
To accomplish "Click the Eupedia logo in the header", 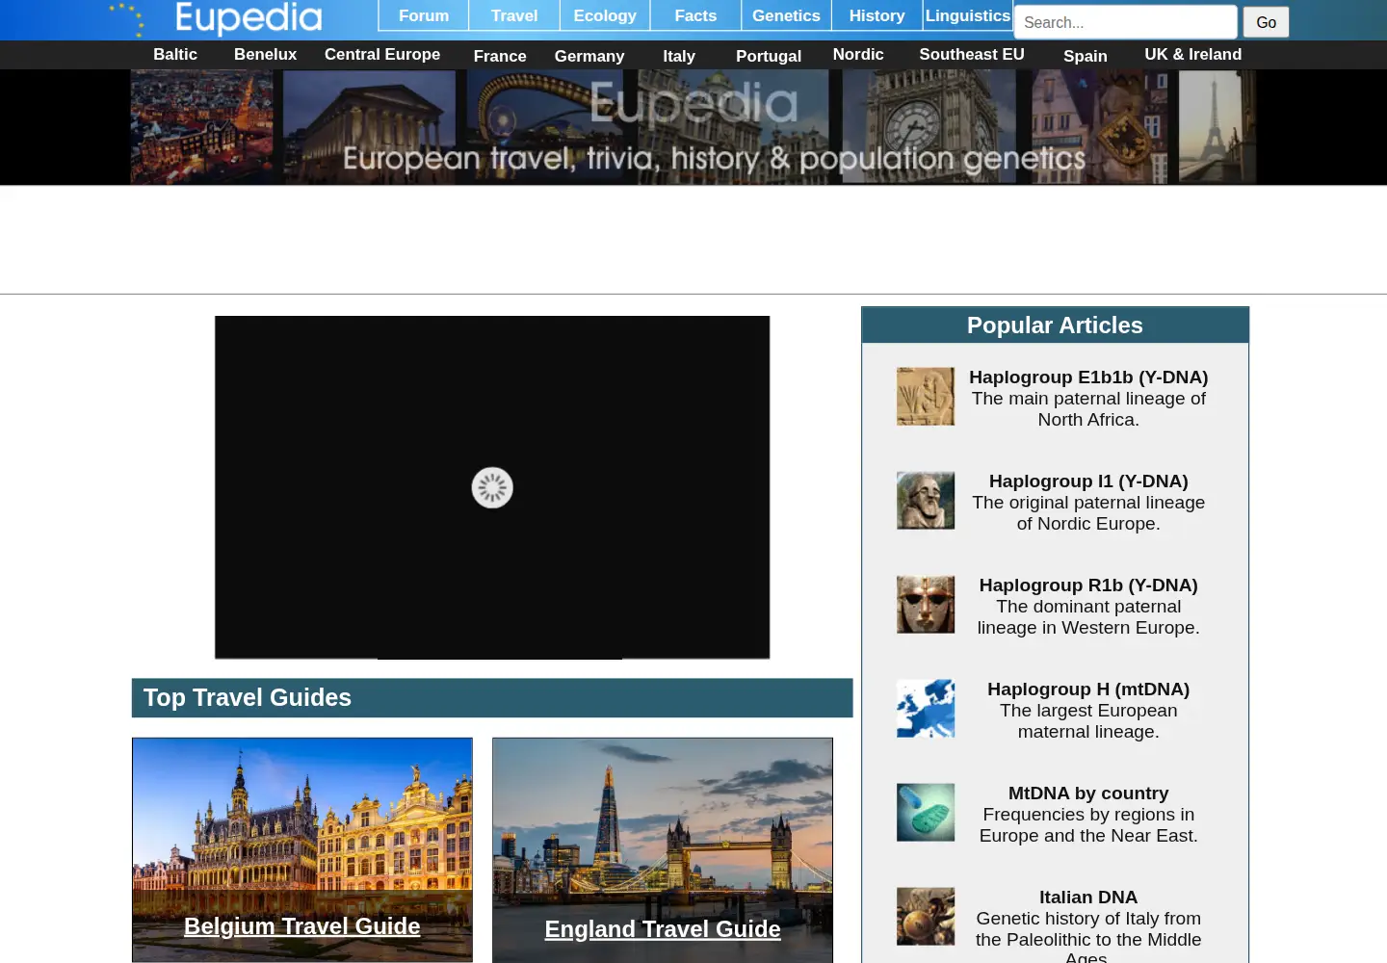I will pos(216,18).
